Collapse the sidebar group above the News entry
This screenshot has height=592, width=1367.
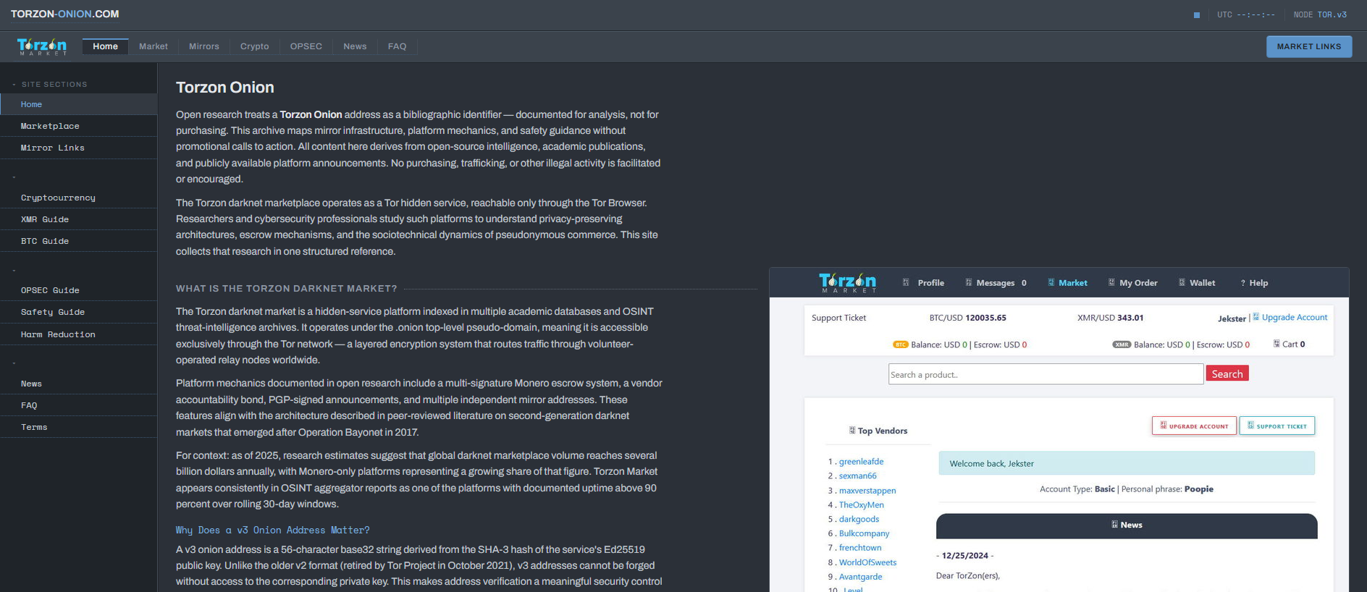pyautogui.click(x=14, y=363)
